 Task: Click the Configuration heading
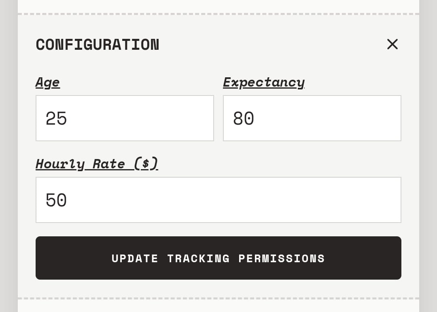click(97, 45)
